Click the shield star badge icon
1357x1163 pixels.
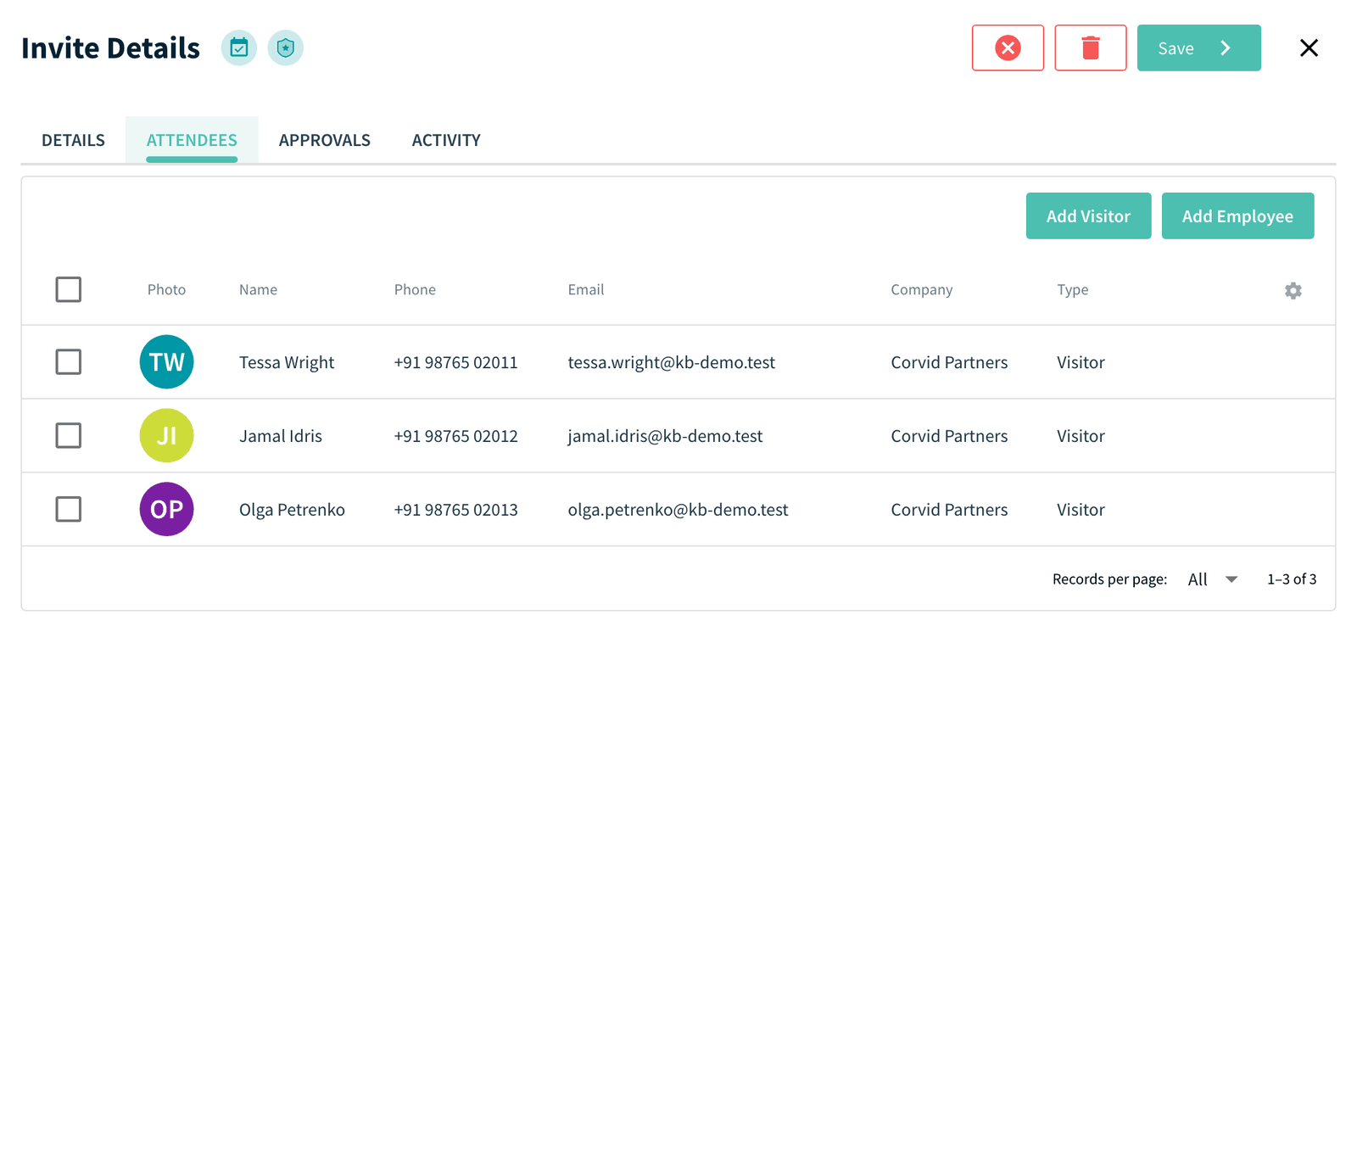286,48
